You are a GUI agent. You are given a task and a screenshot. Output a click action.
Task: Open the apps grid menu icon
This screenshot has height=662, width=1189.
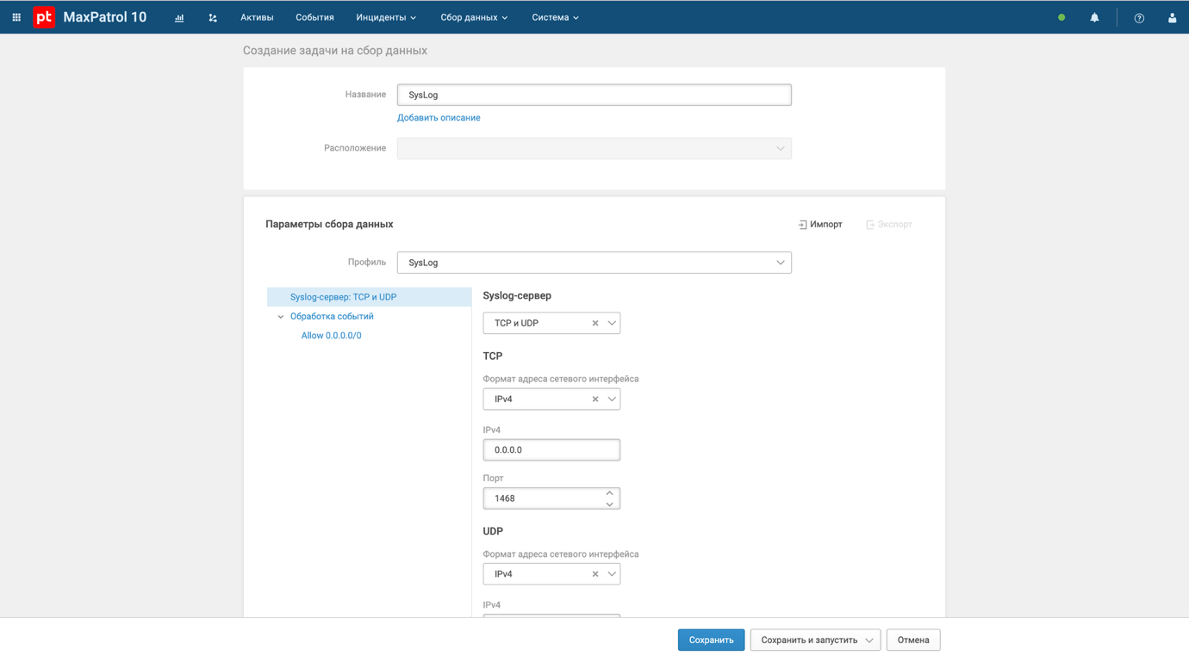pos(16,17)
